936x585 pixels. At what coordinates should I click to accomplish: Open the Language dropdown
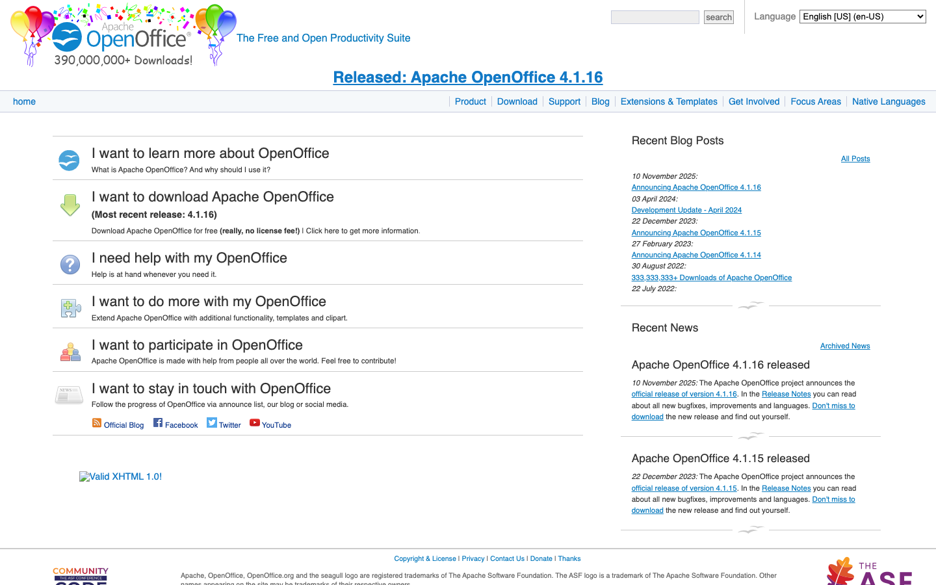pos(863,17)
